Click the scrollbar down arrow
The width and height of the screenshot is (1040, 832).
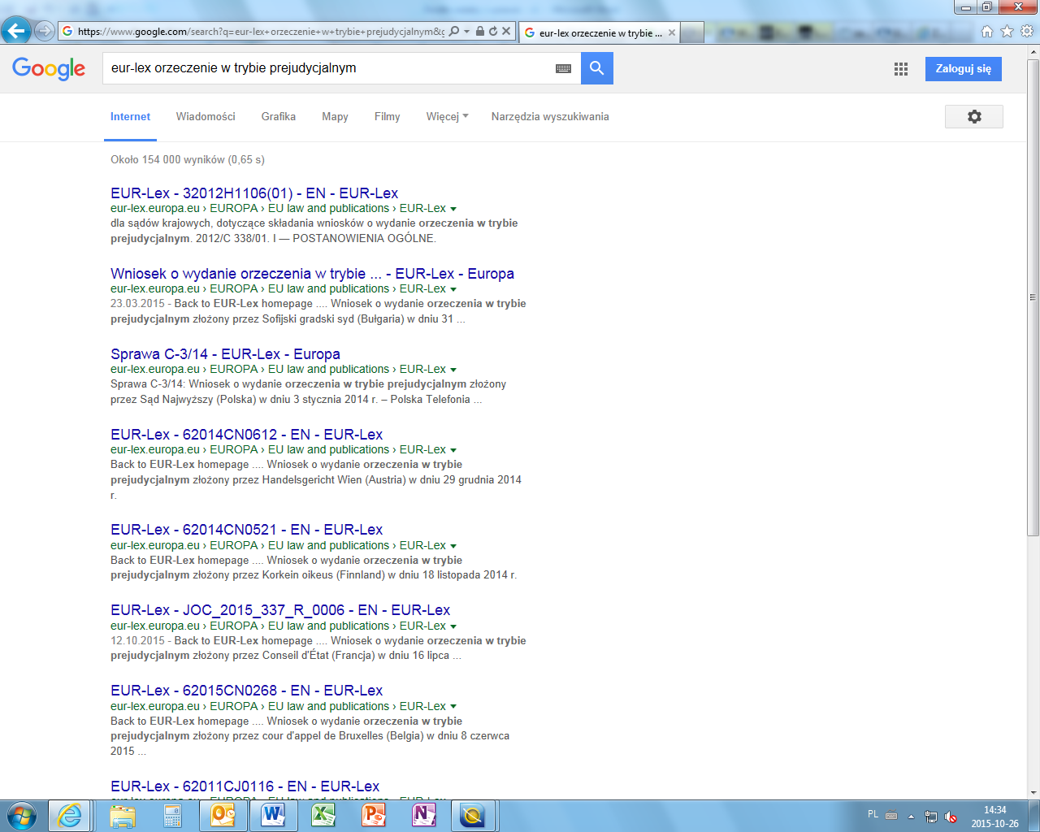(1033, 792)
